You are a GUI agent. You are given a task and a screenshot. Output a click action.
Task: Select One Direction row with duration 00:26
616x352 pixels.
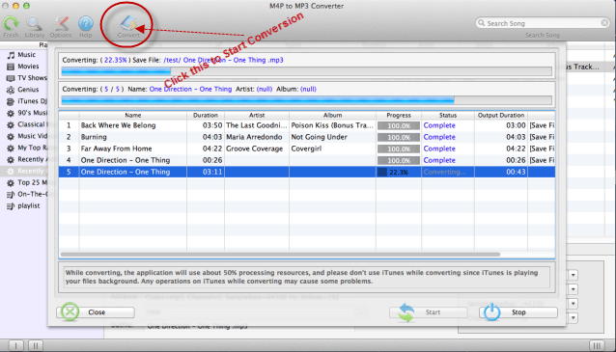tap(307, 160)
